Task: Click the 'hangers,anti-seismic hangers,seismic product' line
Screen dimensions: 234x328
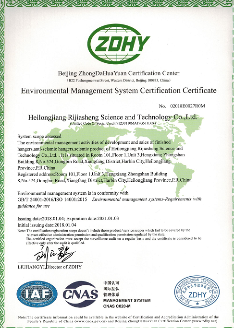Action: click(100, 149)
